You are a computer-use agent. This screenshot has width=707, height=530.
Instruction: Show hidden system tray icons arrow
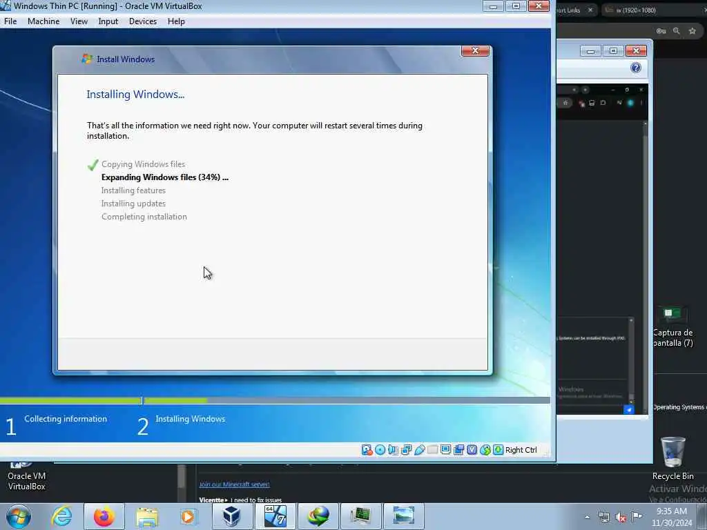coord(587,517)
